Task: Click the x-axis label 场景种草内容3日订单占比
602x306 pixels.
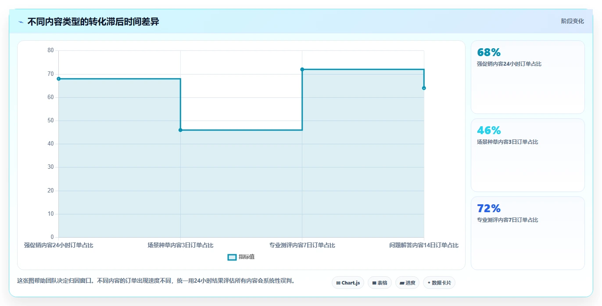Action: point(180,245)
